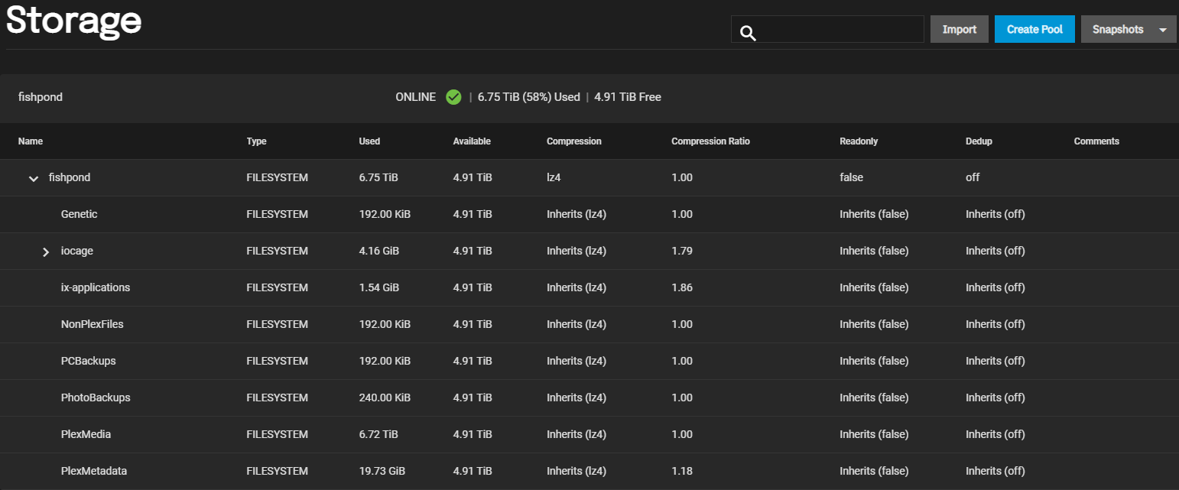The width and height of the screenshot is (1179, 490).
Task: Select the PCBackups dataset
Action: tap(89, 361)
